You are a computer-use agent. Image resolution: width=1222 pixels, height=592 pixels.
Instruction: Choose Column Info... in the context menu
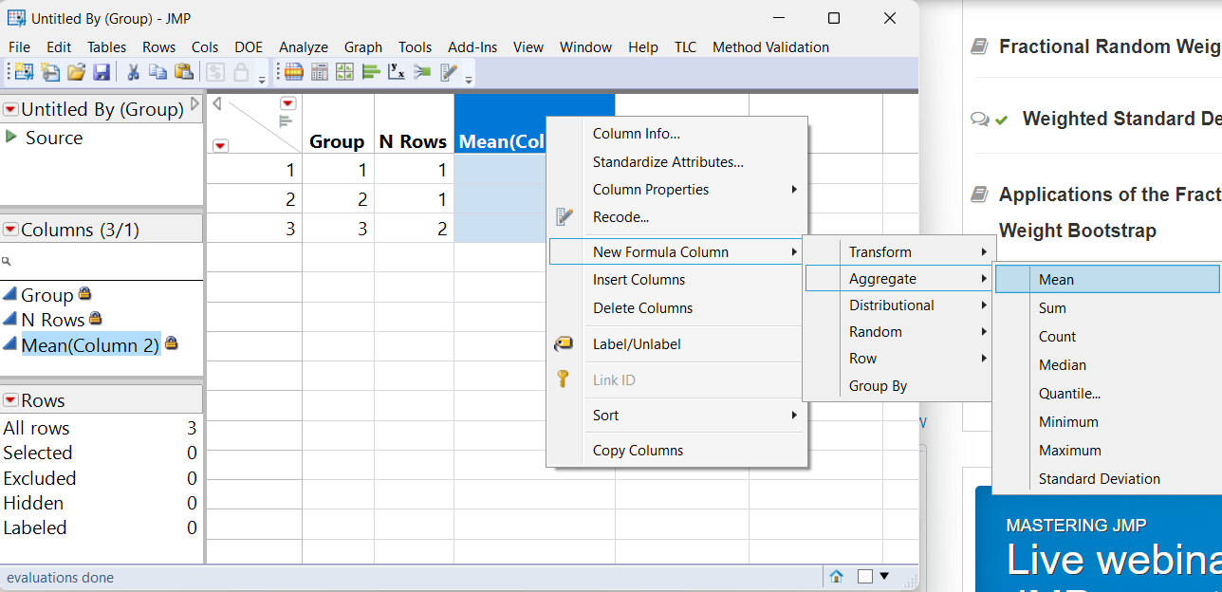[677, 134]
